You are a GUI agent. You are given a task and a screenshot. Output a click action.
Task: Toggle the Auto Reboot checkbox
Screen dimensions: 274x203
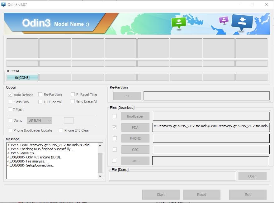[10, 95]
